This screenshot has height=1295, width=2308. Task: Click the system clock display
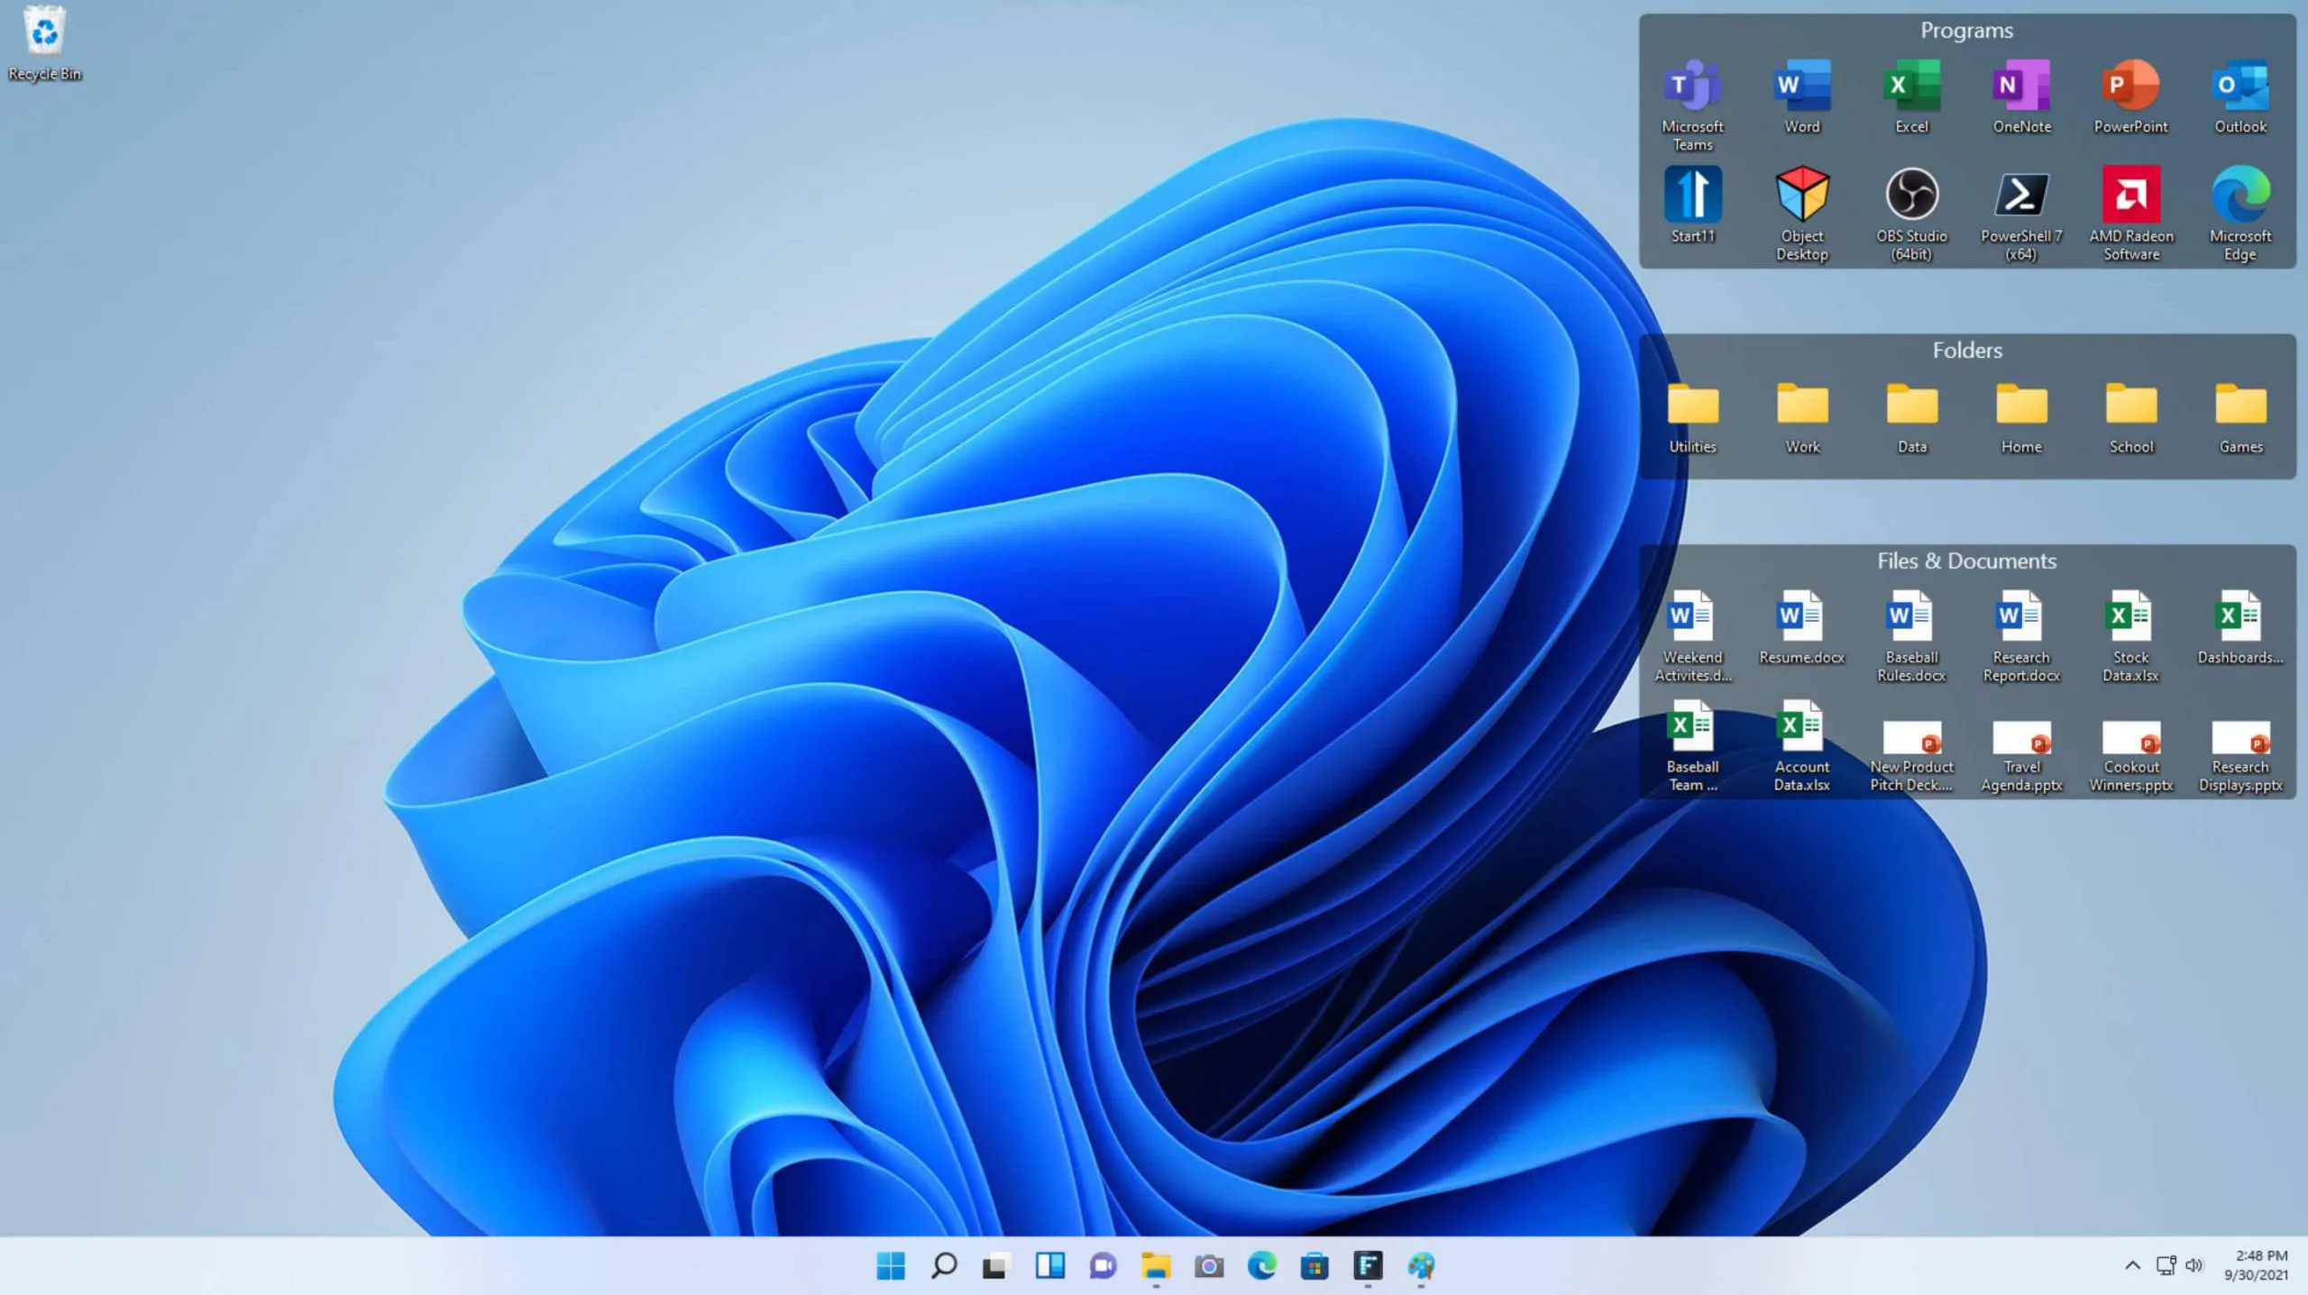[x=2258, y=1265]
